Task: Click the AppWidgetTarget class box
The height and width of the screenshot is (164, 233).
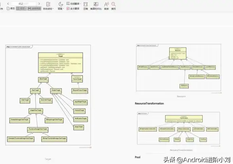Action: tap(80, 103)
